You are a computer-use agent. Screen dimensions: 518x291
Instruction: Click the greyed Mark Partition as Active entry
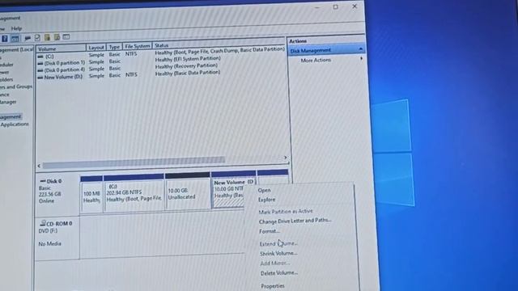pyautogui.click(x=286, y=211)
